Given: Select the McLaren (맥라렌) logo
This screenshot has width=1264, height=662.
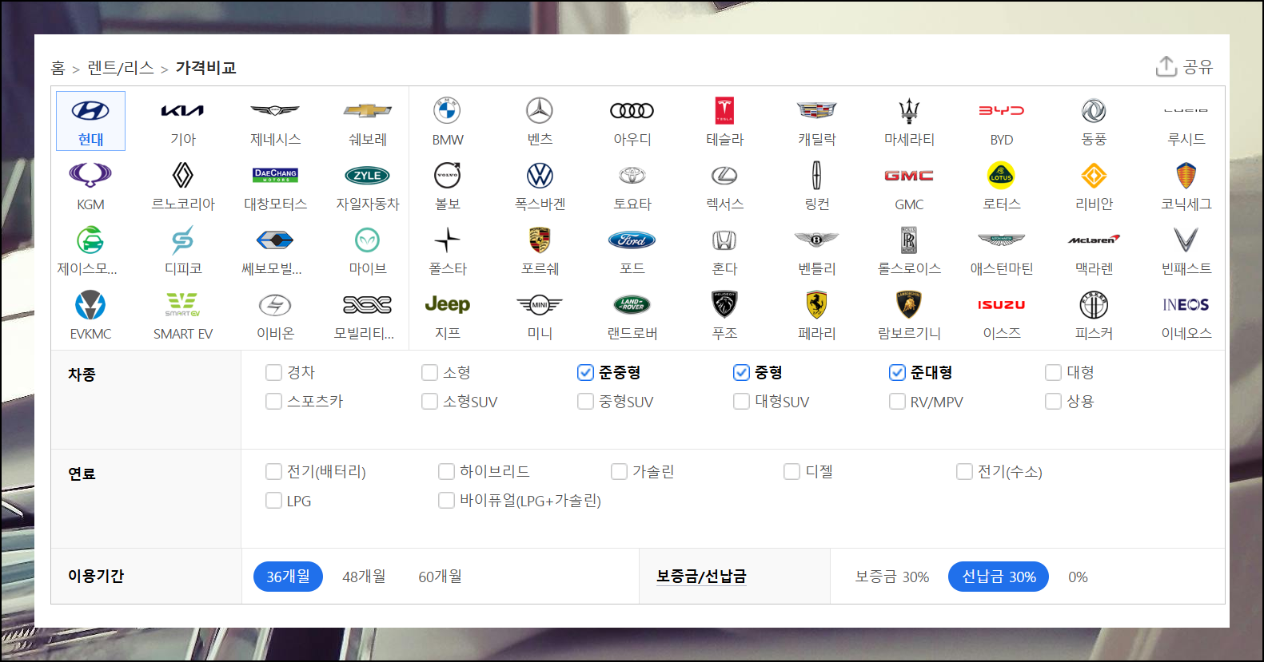Looking at the screenshot, I should [1094, 240].
